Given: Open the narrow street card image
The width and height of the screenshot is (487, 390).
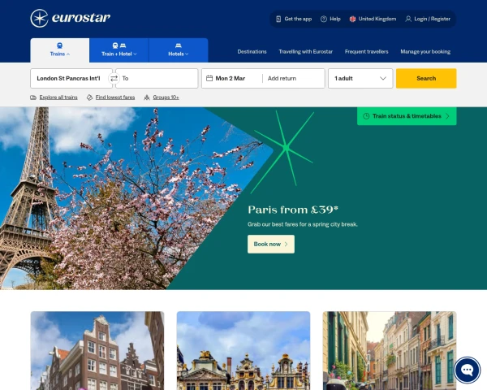Looking at the screenshot, I should [x=390, y=350].
